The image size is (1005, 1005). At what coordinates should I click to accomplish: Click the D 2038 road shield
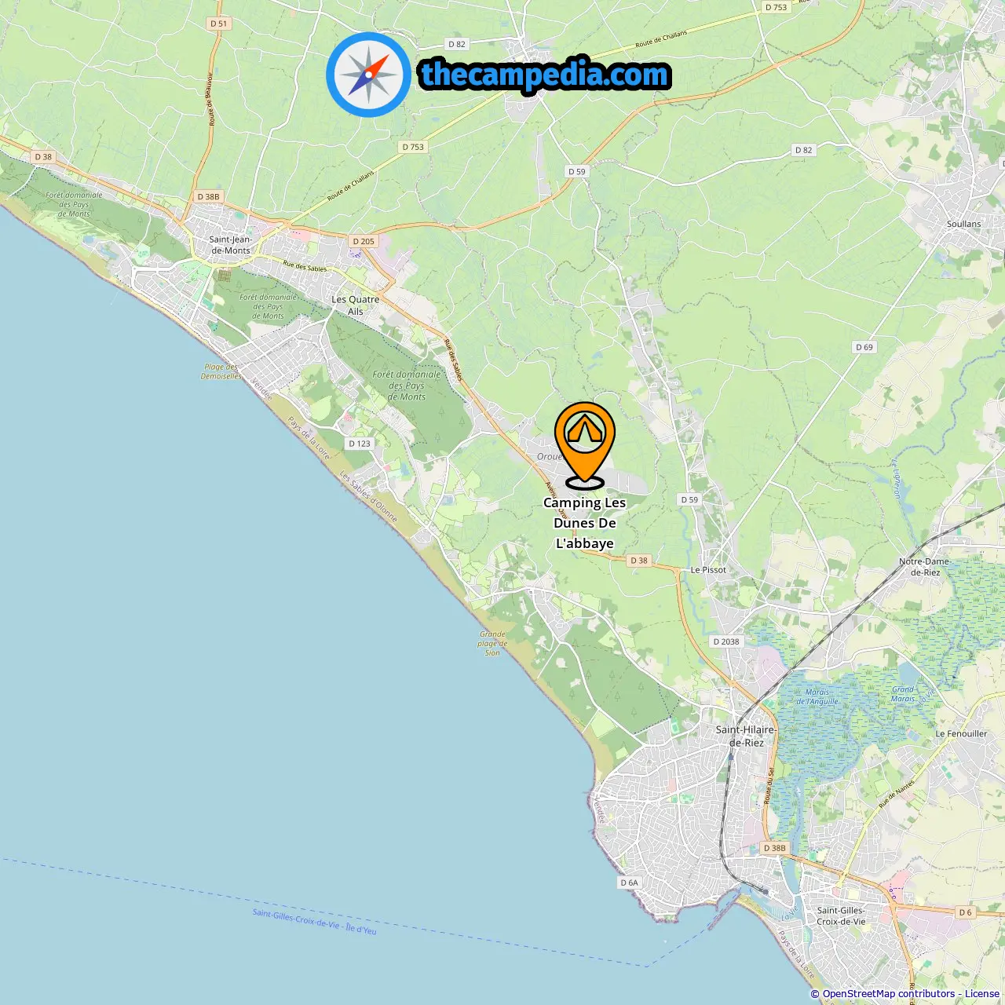coord(726,641)
